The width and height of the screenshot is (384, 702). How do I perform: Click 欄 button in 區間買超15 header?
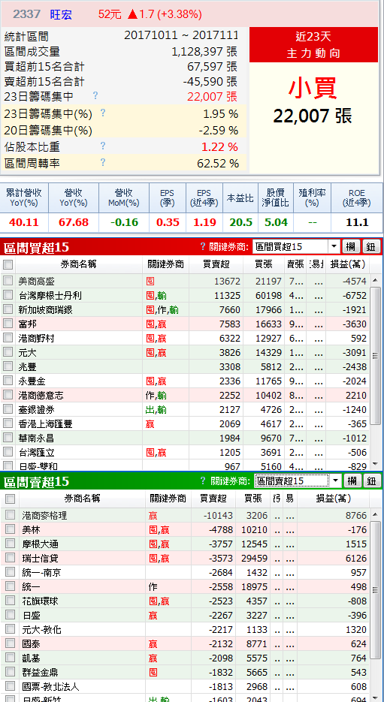[351, 246]
